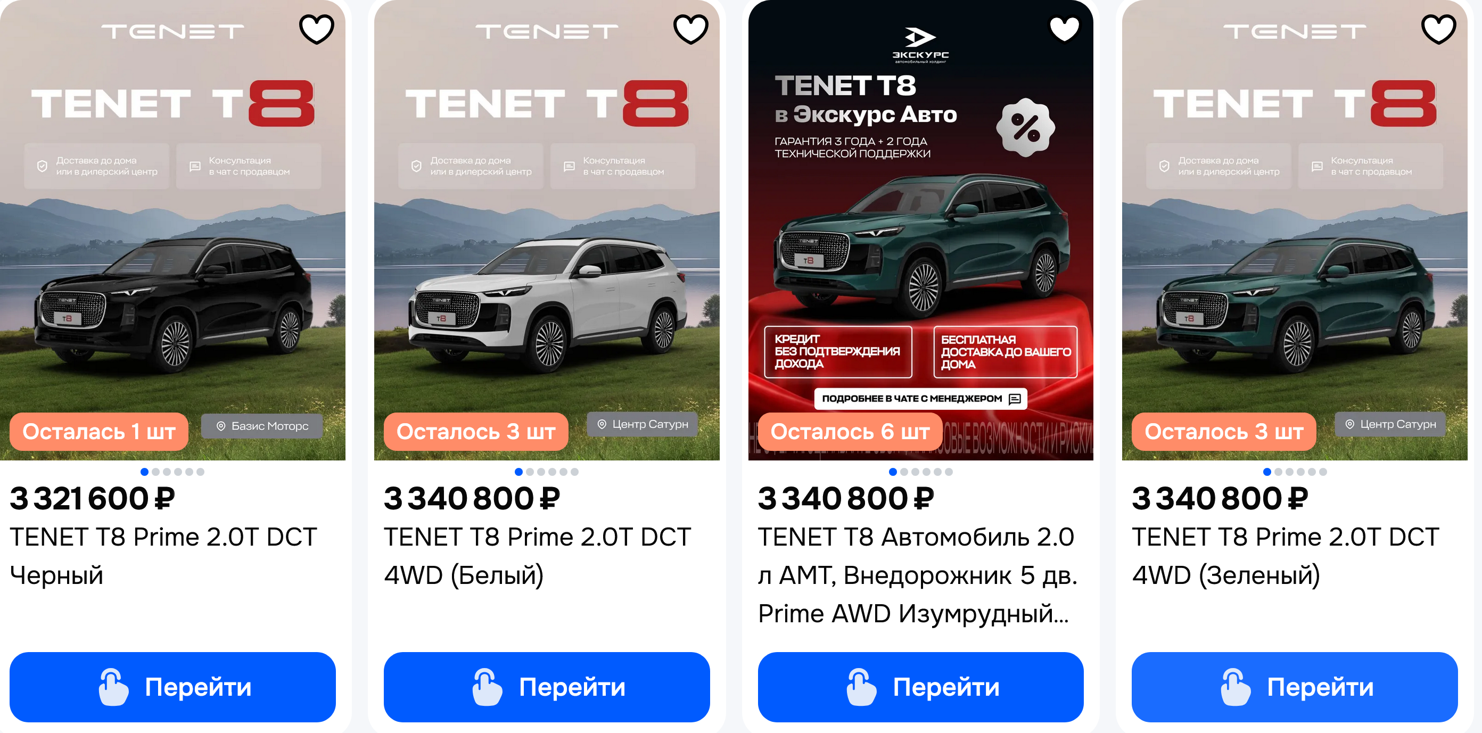
Task: Open TENET T8 Prime 2.0T DCT Черный title
Action: coord(163,556)
